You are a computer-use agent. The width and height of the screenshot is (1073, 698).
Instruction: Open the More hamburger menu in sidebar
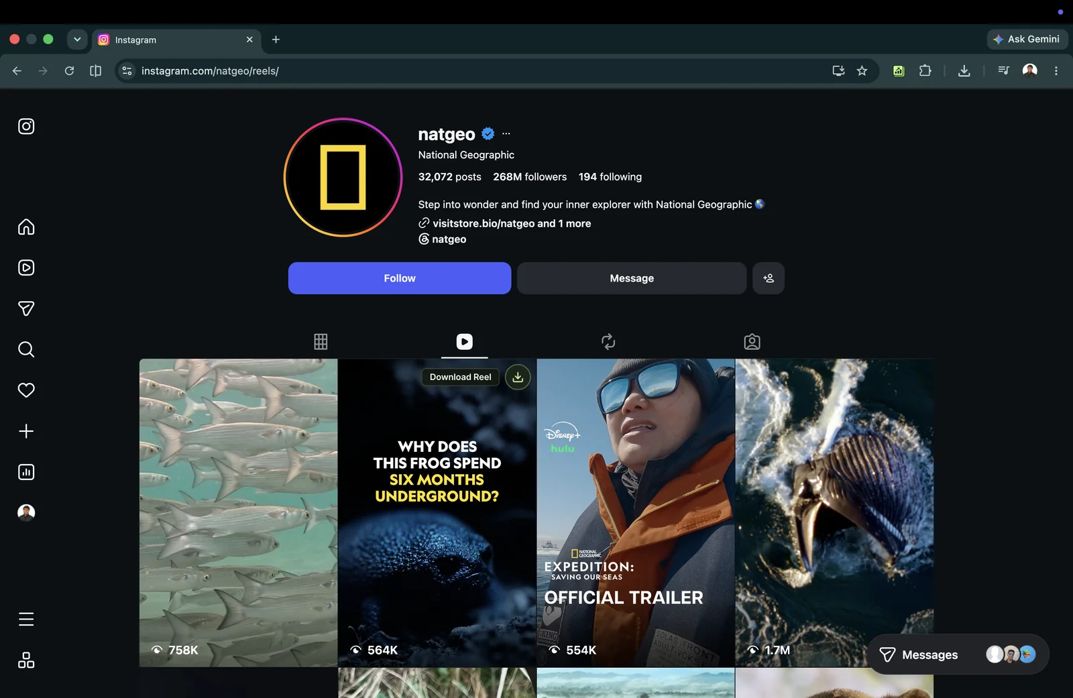(26, 619)
